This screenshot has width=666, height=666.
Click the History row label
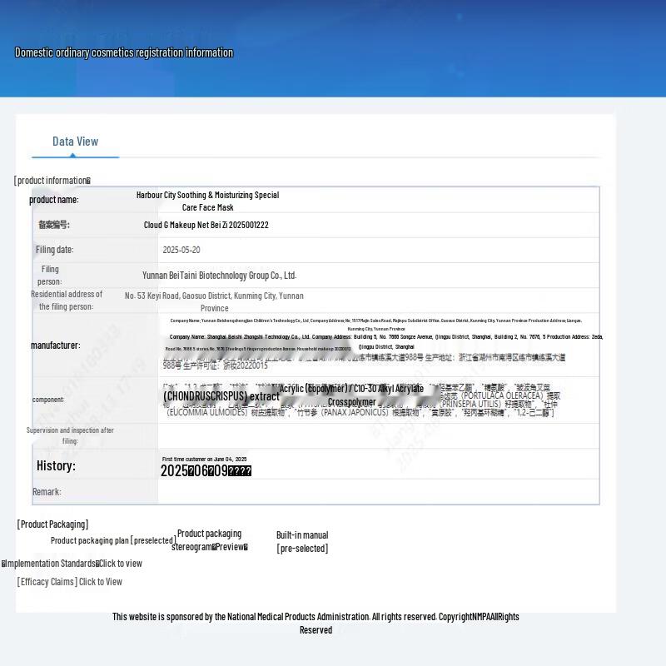[56, 465]
